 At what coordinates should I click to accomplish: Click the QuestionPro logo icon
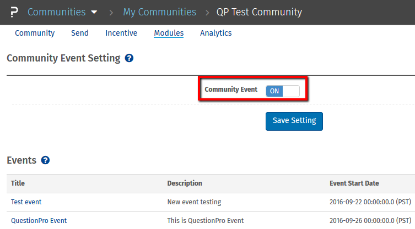[x=14, y=12]
